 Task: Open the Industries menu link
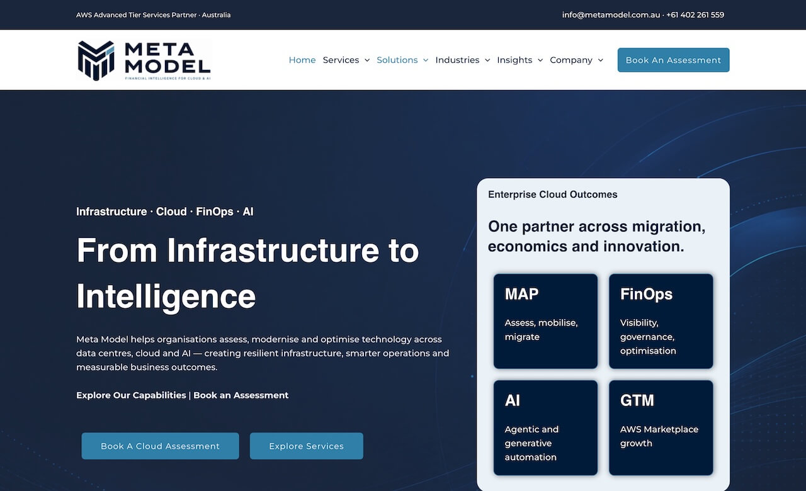pyautogui.click(x=457, y=60)
